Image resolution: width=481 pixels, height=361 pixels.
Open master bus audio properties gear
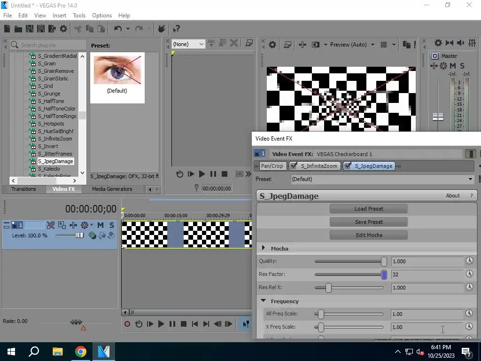438,43
